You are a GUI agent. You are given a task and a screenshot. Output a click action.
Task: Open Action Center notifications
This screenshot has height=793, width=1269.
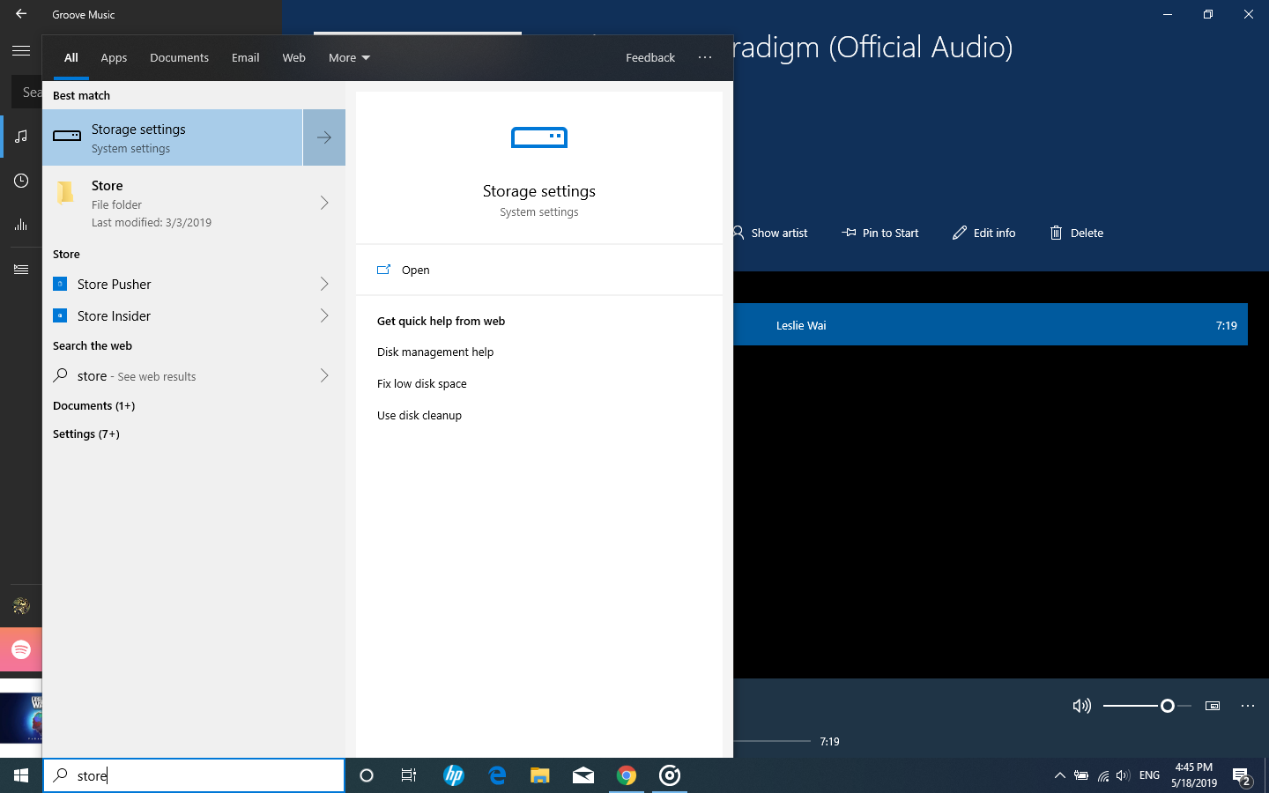point(1243,776)
